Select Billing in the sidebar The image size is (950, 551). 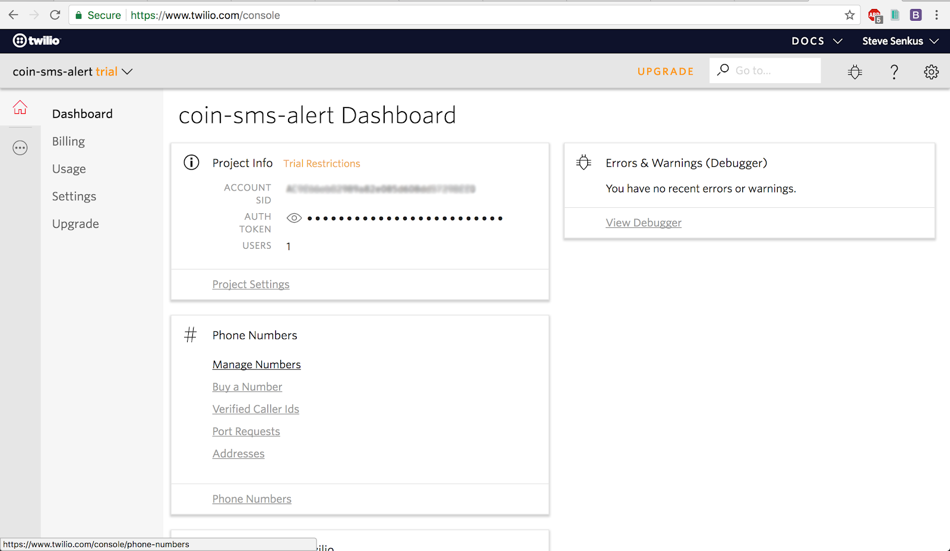click(68, 141)
